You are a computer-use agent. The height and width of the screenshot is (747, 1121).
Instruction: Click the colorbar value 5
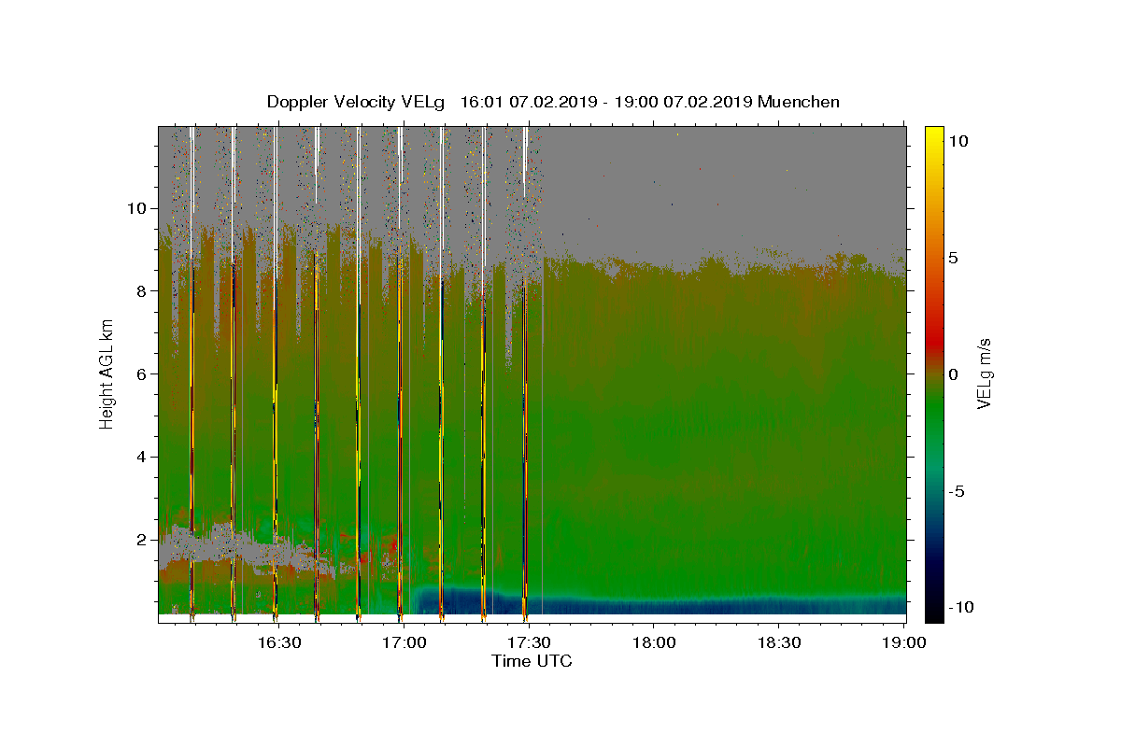click(x=954, y=257)
